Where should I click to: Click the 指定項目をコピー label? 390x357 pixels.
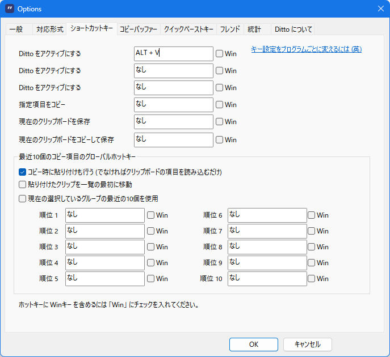click(x=42, y=104)
